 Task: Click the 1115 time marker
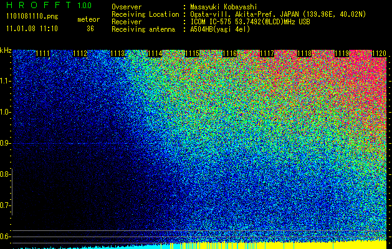[192, 54]
